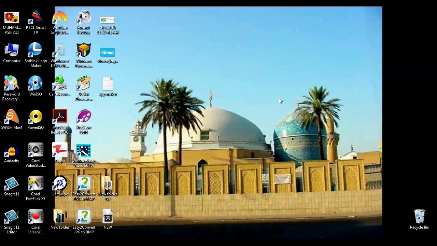
Task: Launch Sothink Logo Maker
Action: [x=36, y=55]
